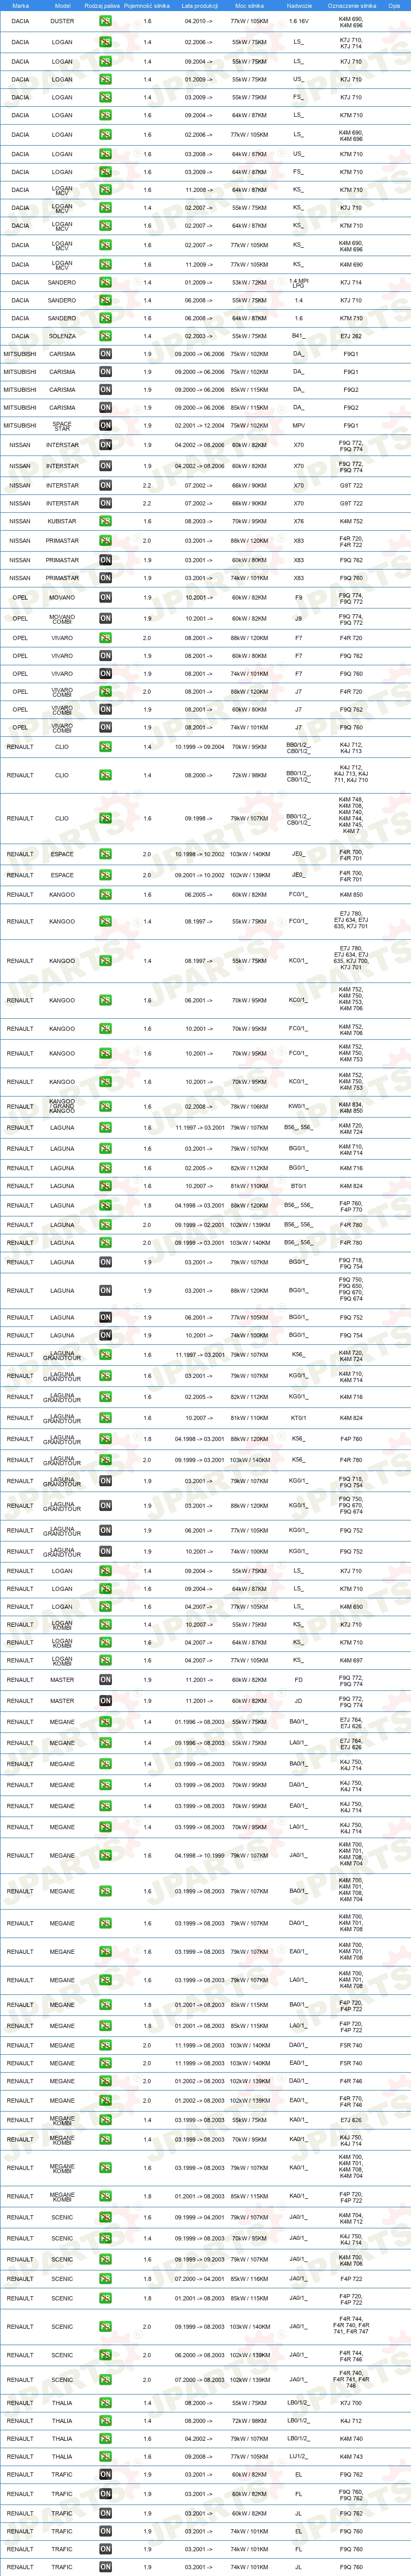
Task: Click the diesel ON icon for Opel Movano Combi
Action: (x=105, y=618)
